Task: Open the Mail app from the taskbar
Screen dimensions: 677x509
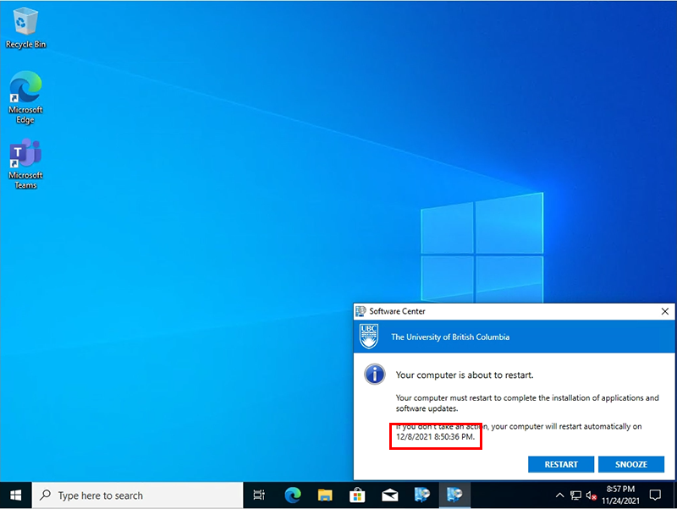Action: point(390,495)
